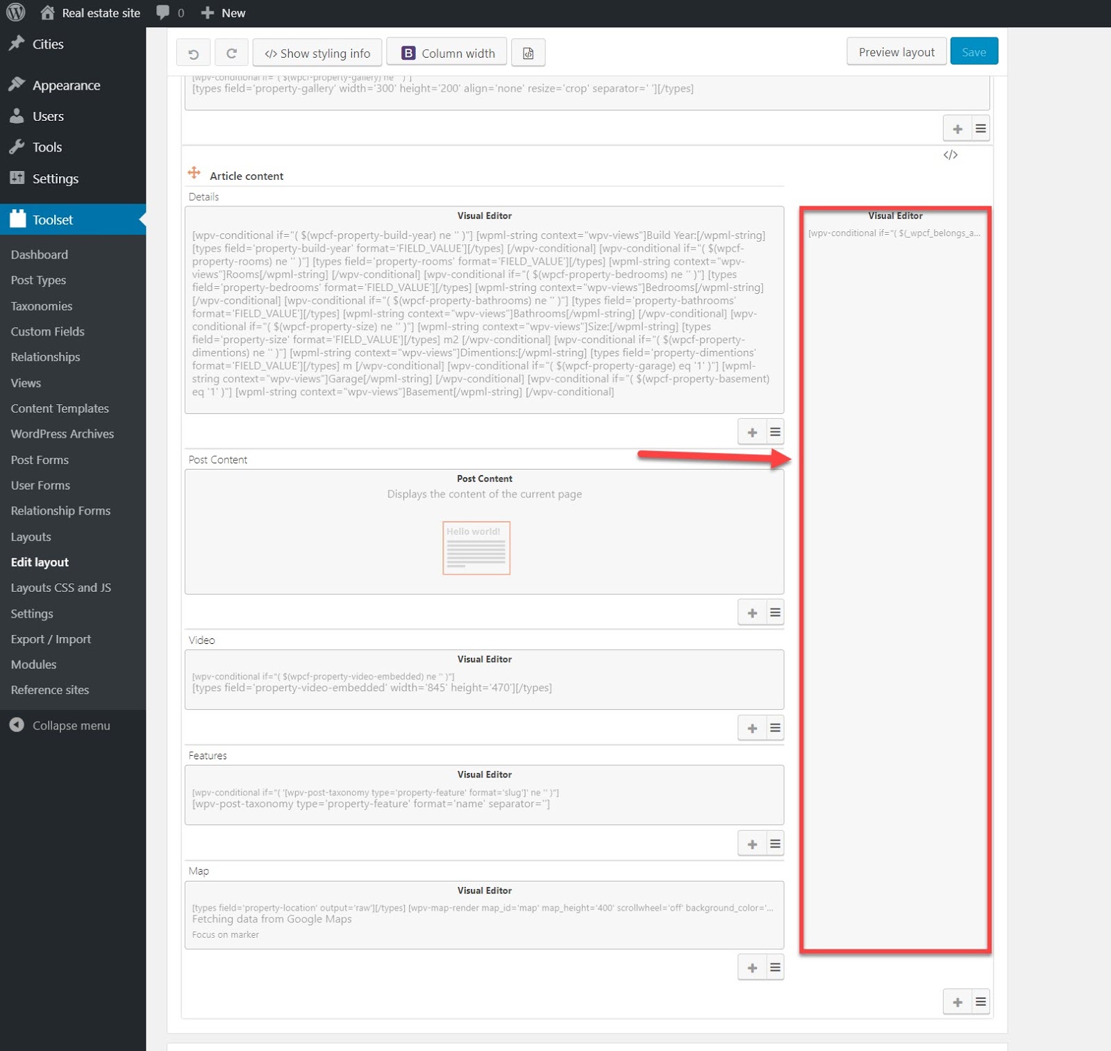This screenshot has width=1111, height=1051.
Task: Open row options menu below Post Content
Action: [775, 613]
